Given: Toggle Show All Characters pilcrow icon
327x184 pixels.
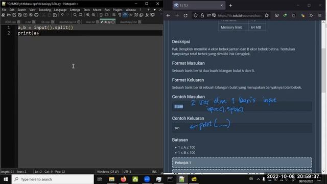Looking at the screenshot, I should [x=119, y=15].
